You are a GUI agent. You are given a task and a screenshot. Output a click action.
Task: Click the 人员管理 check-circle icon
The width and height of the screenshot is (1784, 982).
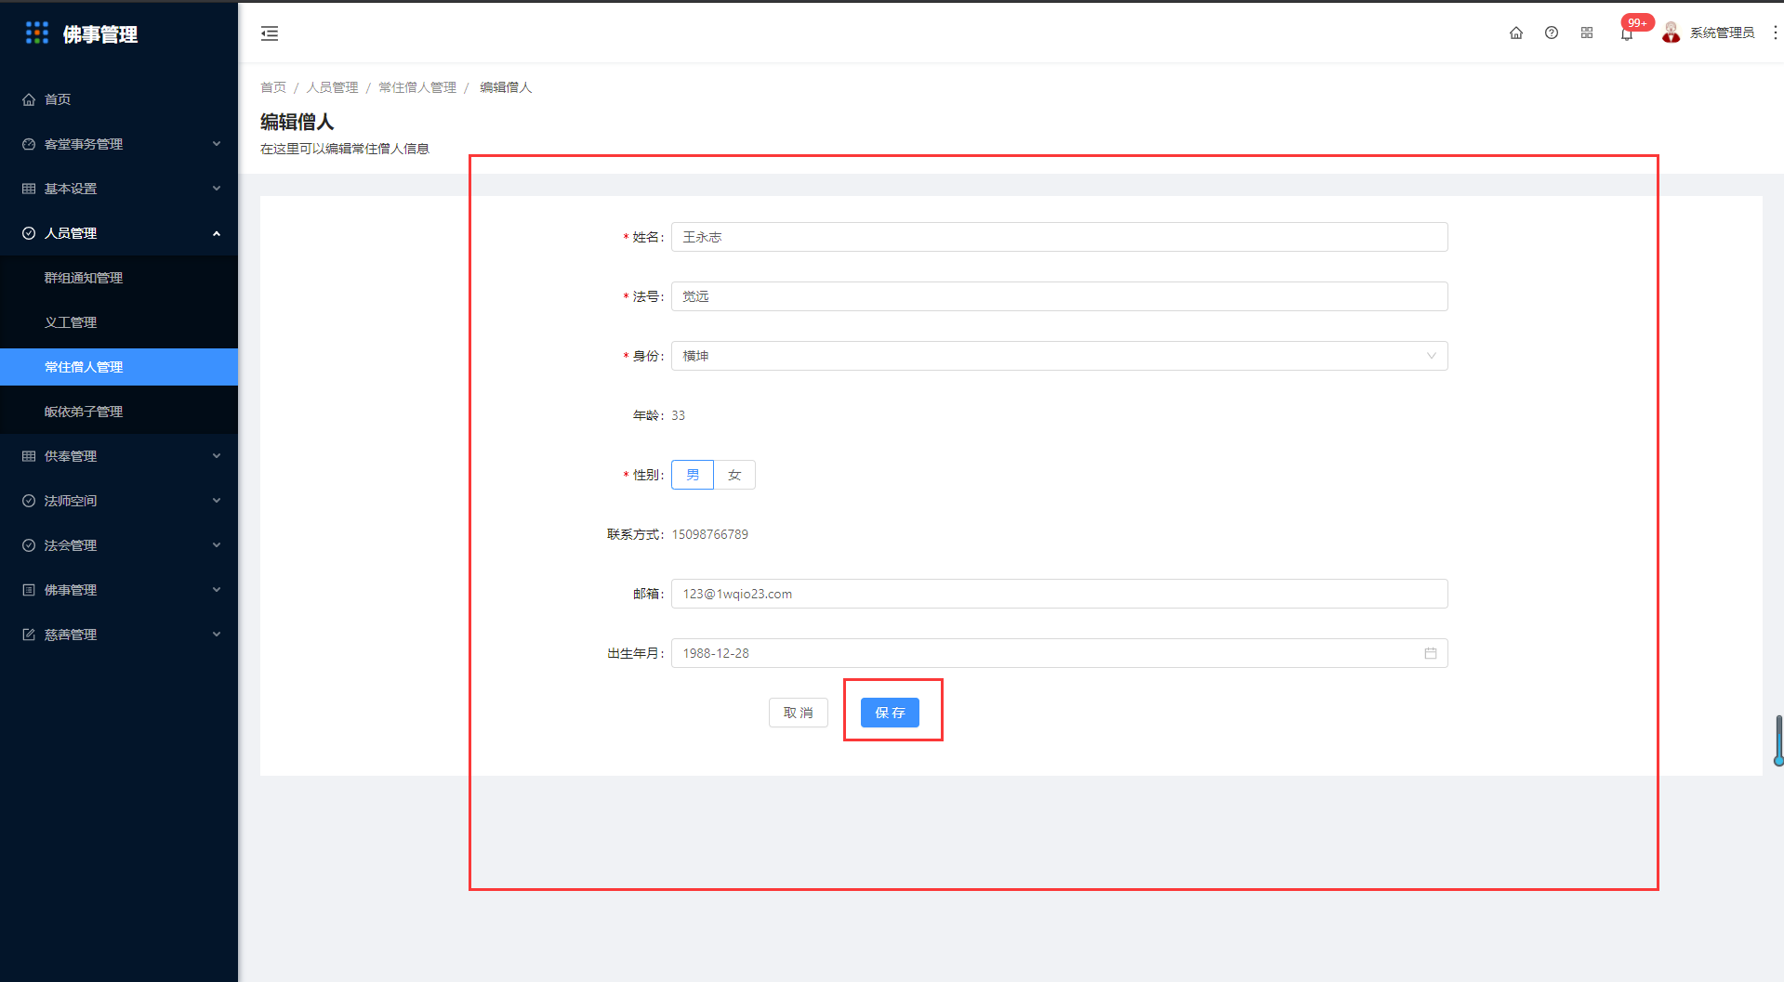(29, 233)
